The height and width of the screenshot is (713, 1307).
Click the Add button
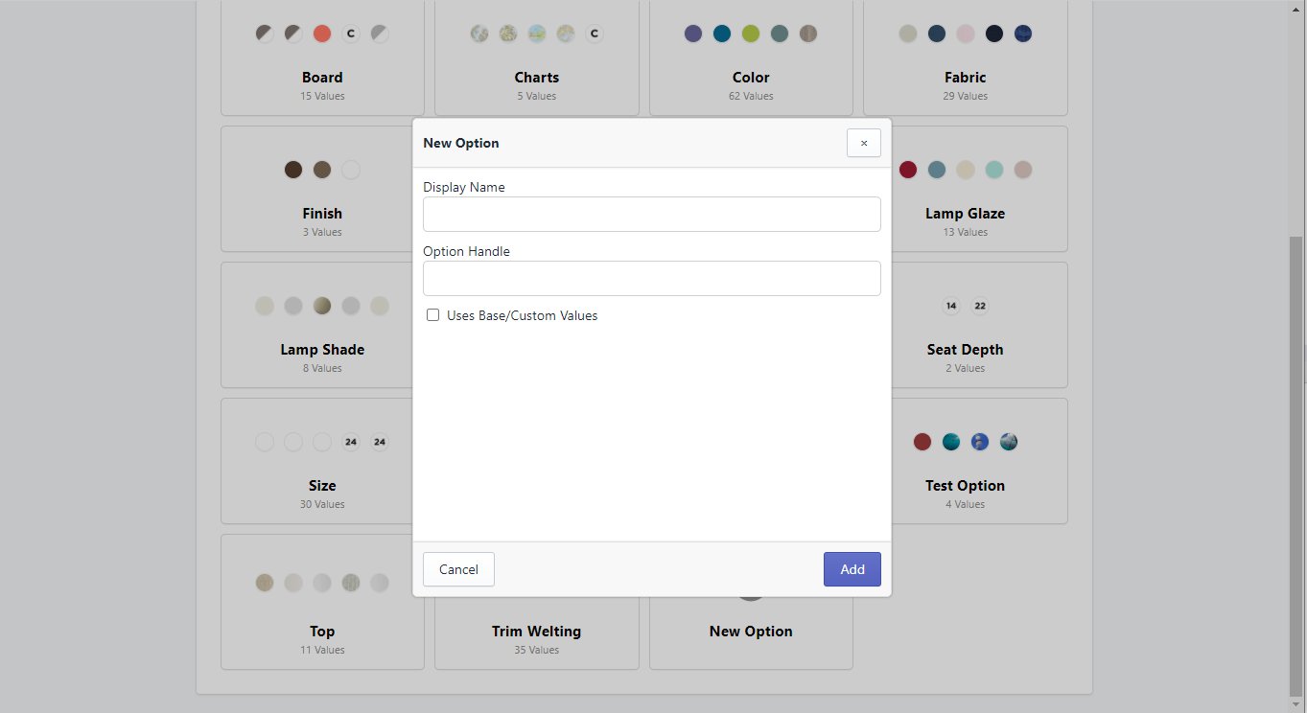852,569
